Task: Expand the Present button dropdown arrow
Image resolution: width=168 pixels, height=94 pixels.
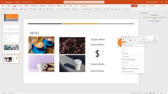Action: tap(157, 6)
